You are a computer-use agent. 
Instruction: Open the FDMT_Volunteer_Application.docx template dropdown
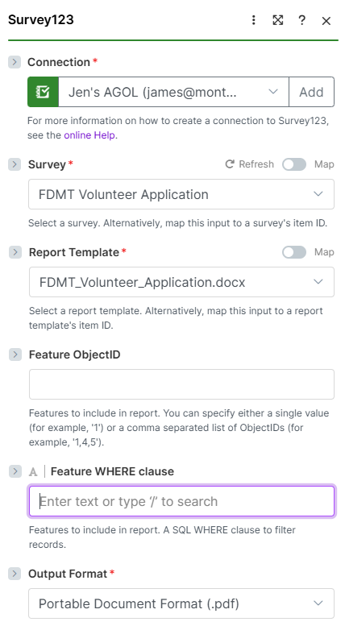coord(181,282)
